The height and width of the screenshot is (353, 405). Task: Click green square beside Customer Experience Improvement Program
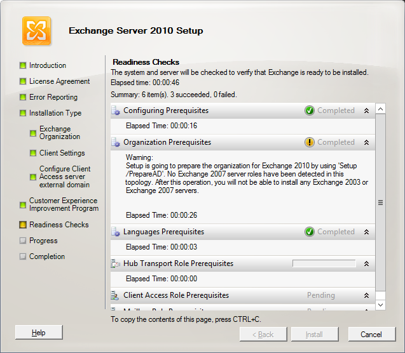(x=23, y=205)
